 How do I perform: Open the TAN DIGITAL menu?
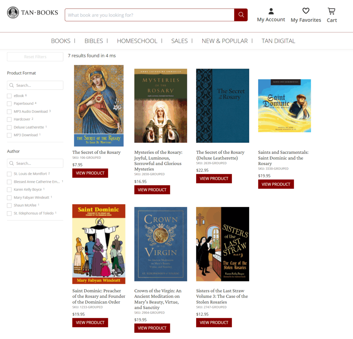point(278,41)
